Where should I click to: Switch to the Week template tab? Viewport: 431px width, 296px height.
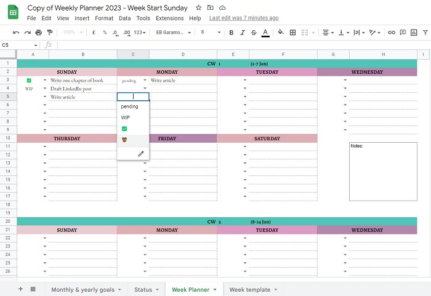[253, 289]
